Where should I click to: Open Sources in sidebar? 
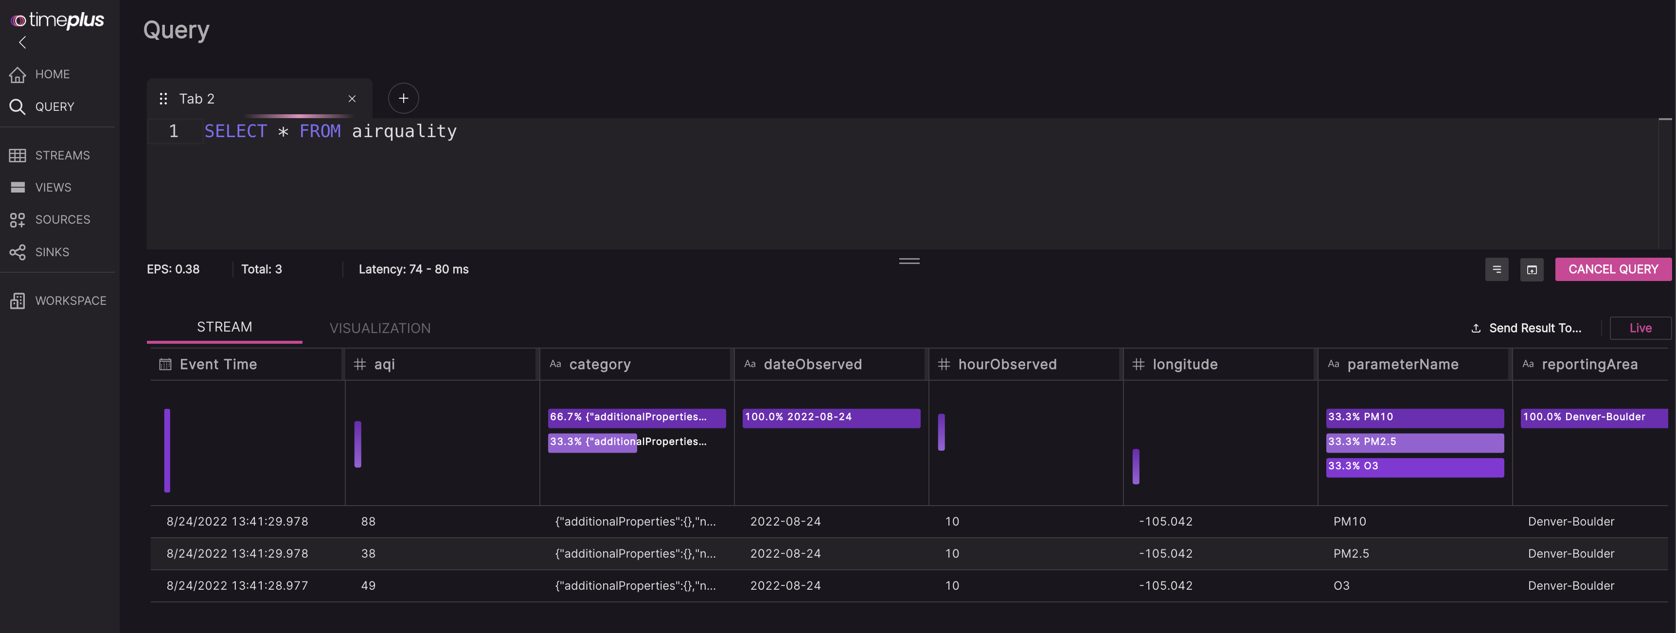click(x=62, y=220)
